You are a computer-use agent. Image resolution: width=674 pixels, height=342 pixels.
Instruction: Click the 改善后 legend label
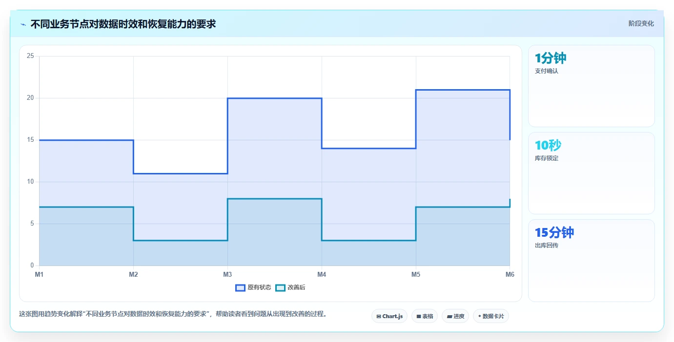pyautogui.click(x=296, y=287)
